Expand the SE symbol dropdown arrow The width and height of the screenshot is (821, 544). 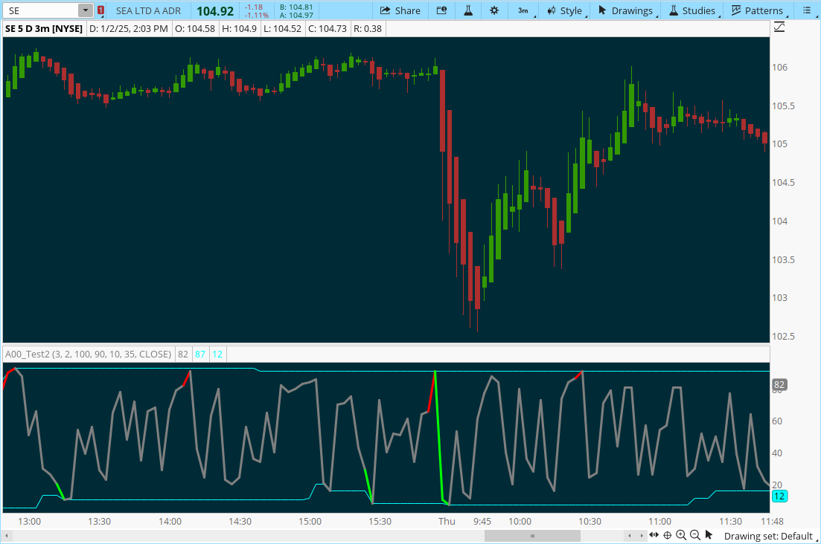86,10
